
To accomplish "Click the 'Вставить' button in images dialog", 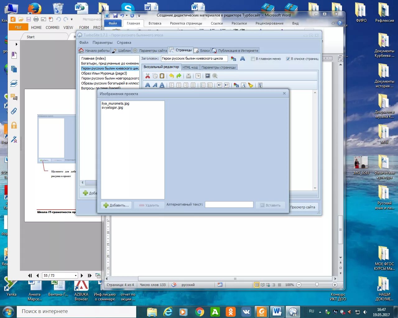I will pyautogui.click(x=270, y=205).
